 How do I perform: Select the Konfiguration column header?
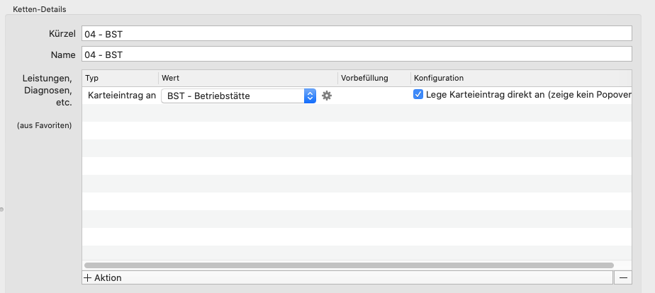click(x=521, y=78)
